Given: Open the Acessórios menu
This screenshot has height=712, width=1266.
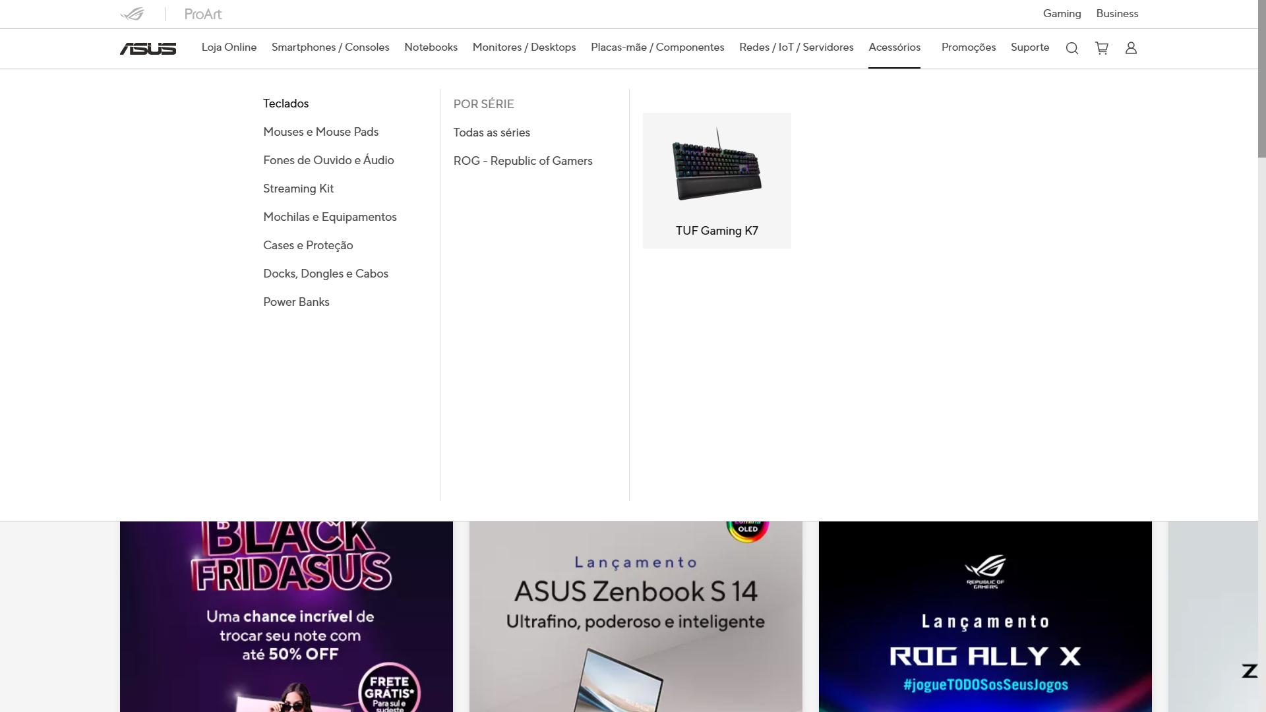Looking at the screenshot, I should pos(894,47).
